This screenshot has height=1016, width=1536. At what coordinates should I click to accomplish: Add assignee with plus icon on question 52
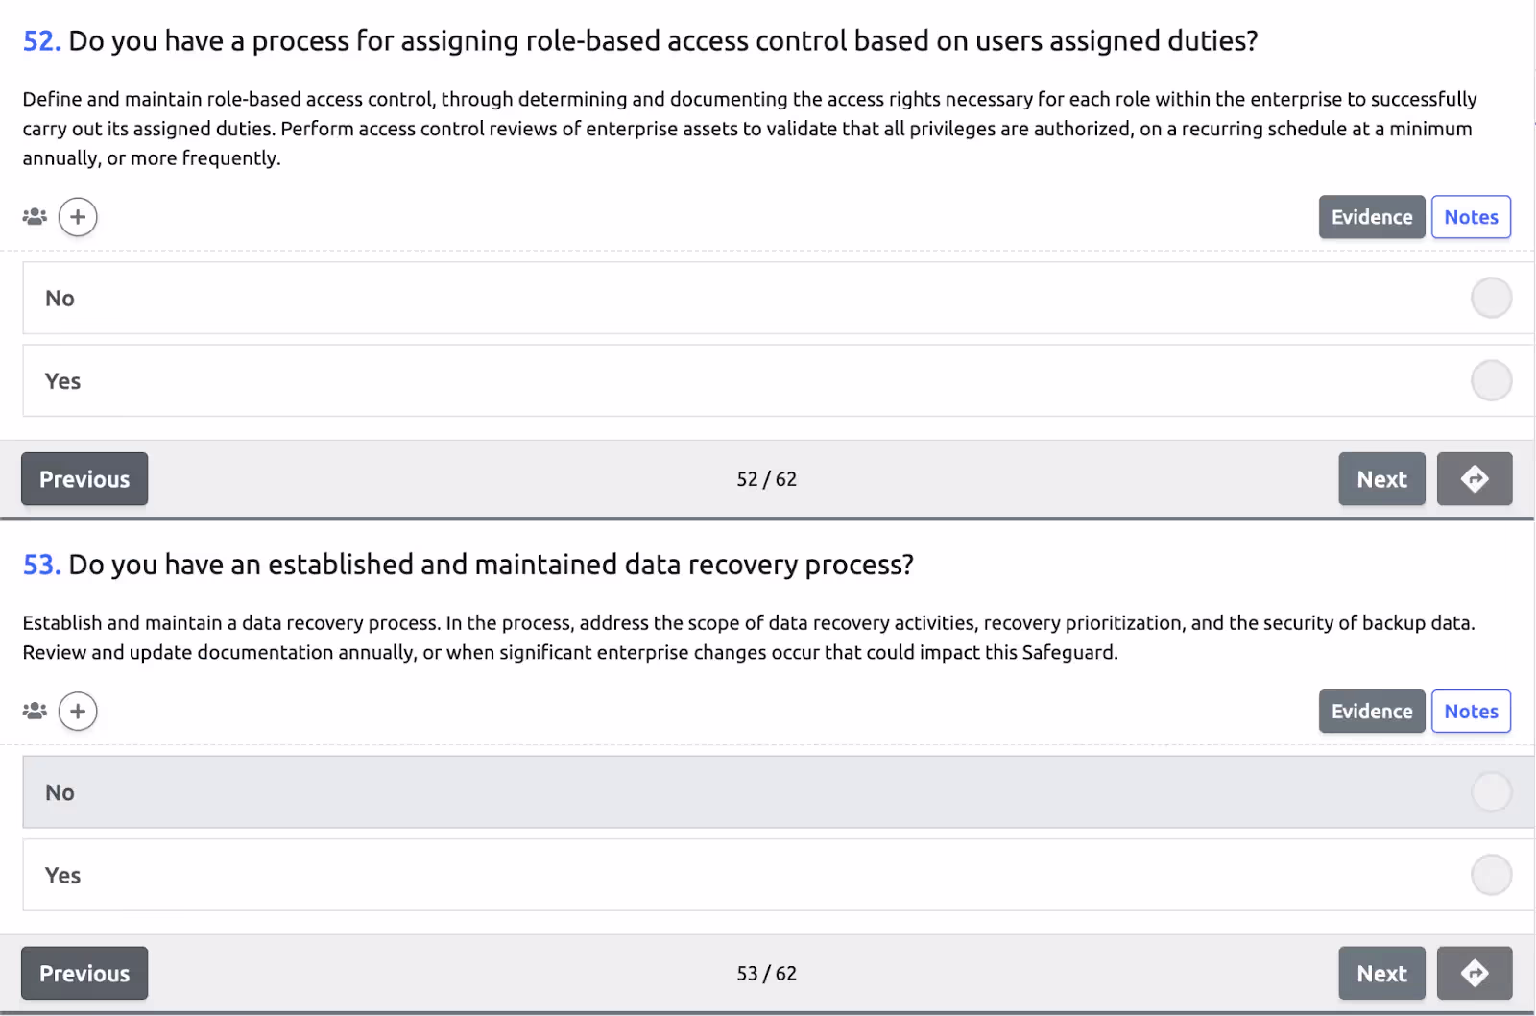point(78,217)
